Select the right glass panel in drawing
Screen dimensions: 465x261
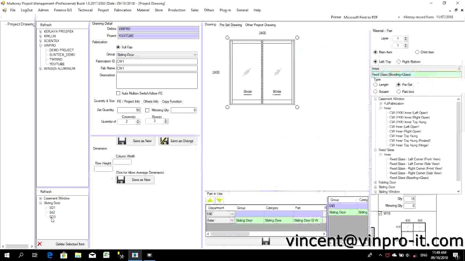tap(277, 72)
